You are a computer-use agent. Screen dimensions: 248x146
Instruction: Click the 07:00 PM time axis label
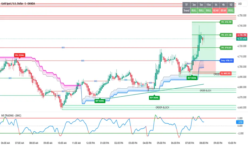coord(190,143)
